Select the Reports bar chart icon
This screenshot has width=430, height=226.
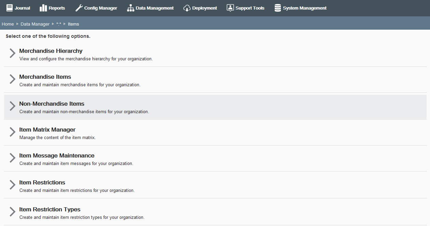pos(43,7)
